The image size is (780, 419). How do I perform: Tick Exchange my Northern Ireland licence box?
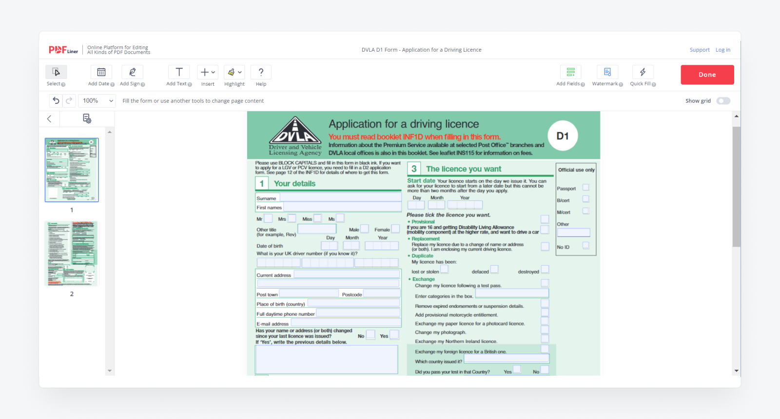click(545, 339)
